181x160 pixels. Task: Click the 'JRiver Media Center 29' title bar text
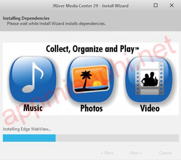pyautogui.click(x=75, y=6)
